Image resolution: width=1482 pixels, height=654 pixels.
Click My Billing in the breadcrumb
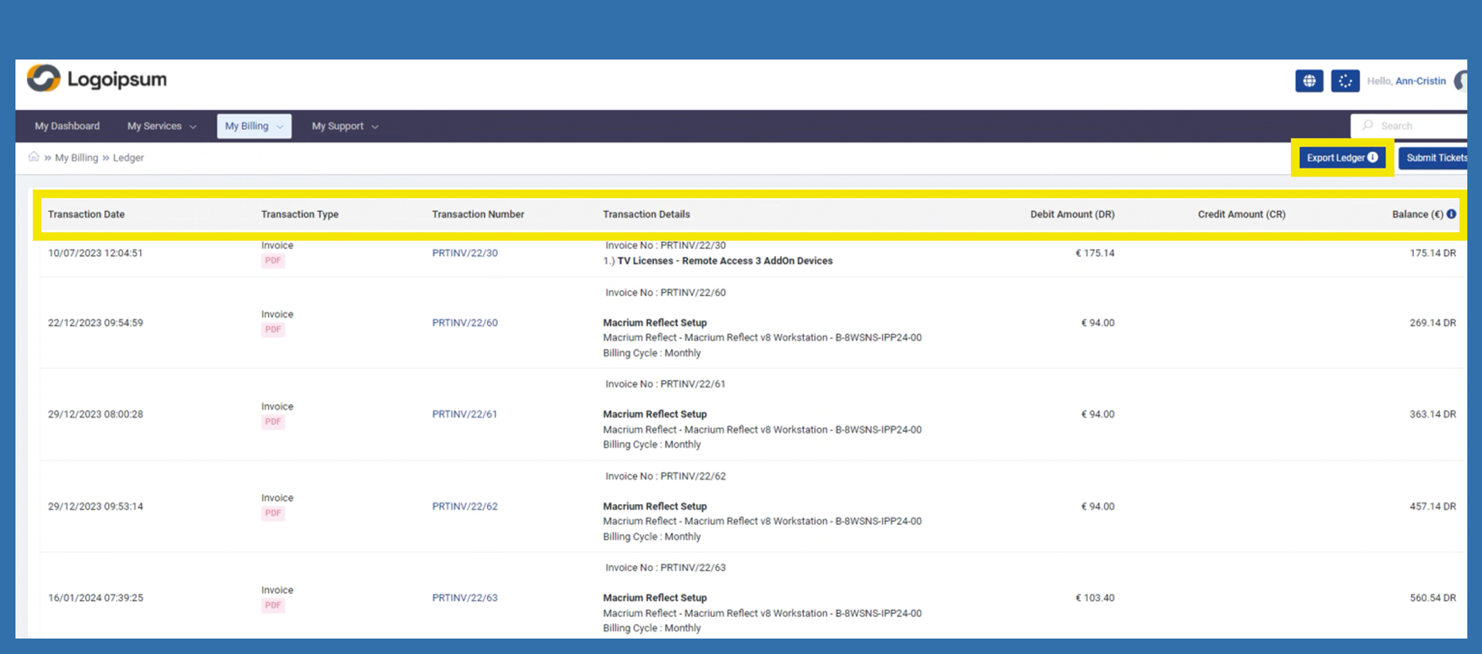click(x=77, y=158)
